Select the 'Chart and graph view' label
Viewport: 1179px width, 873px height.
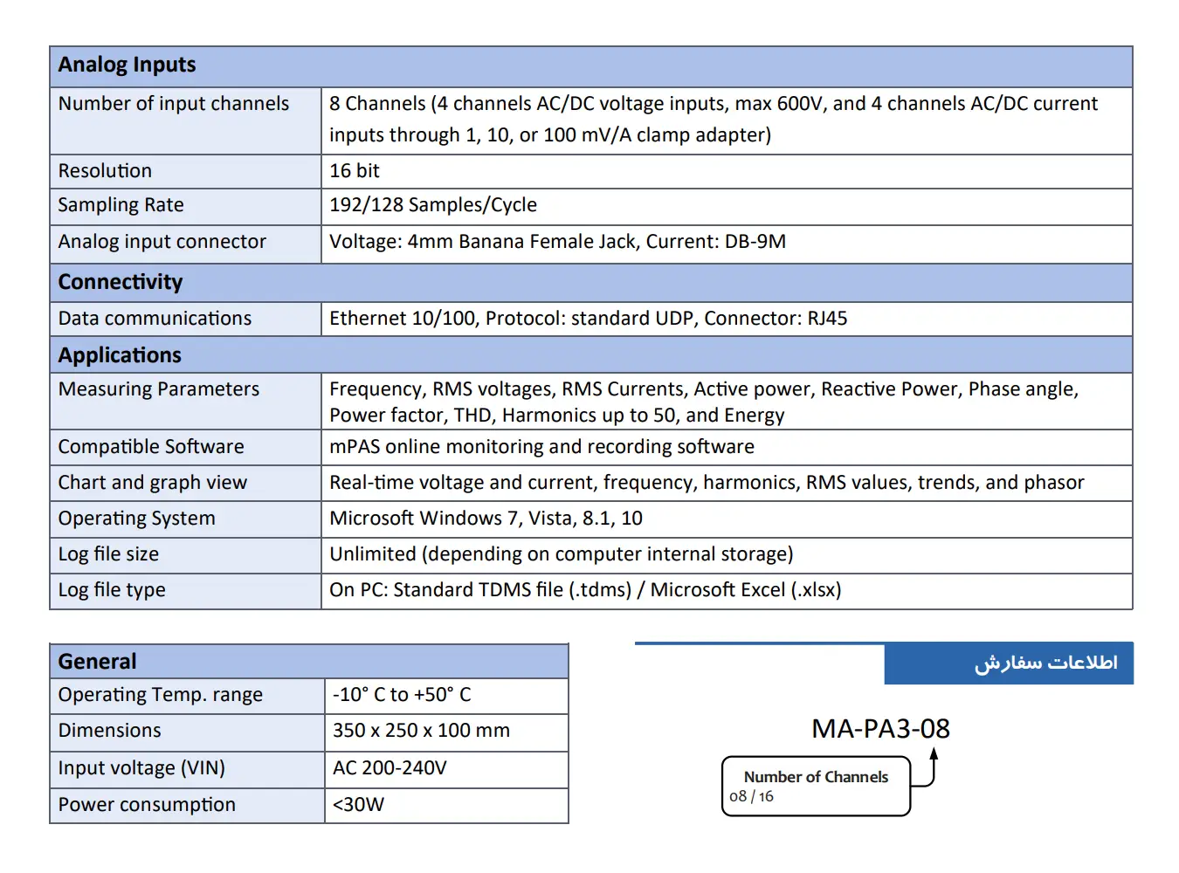pyautogui.click(x=153, y=483)
